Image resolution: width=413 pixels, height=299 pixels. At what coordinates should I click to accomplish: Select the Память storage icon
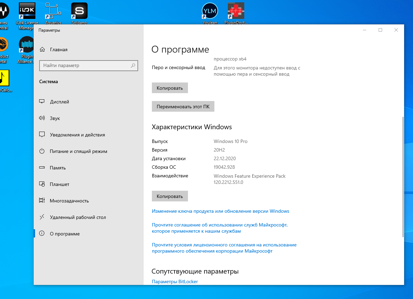point(42,168)
